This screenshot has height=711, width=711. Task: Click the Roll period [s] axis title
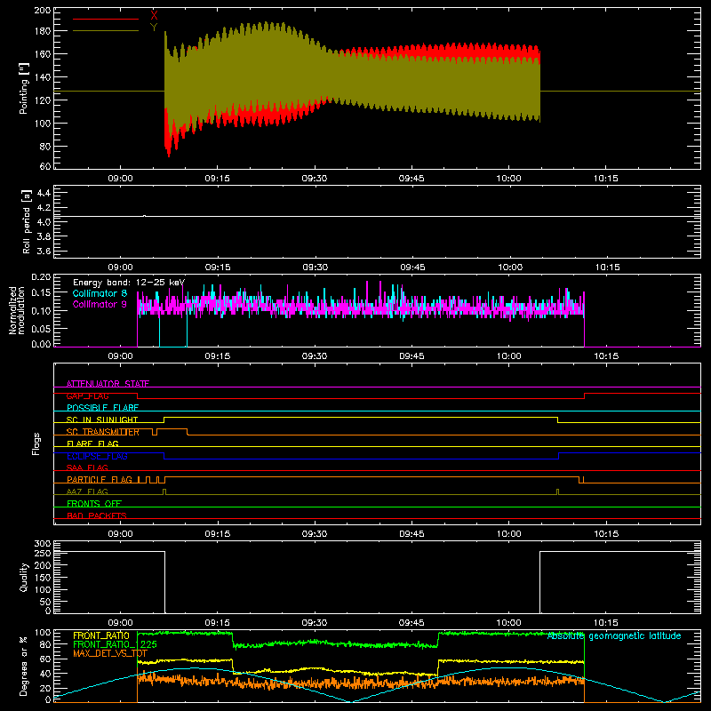click(26, 221)
